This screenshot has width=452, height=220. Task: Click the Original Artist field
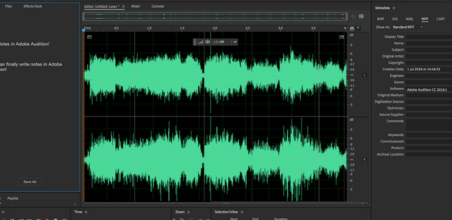tap(429, 56)
